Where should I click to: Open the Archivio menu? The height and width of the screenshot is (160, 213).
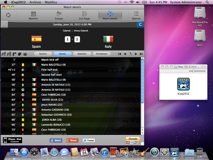(x=35, y=2)
